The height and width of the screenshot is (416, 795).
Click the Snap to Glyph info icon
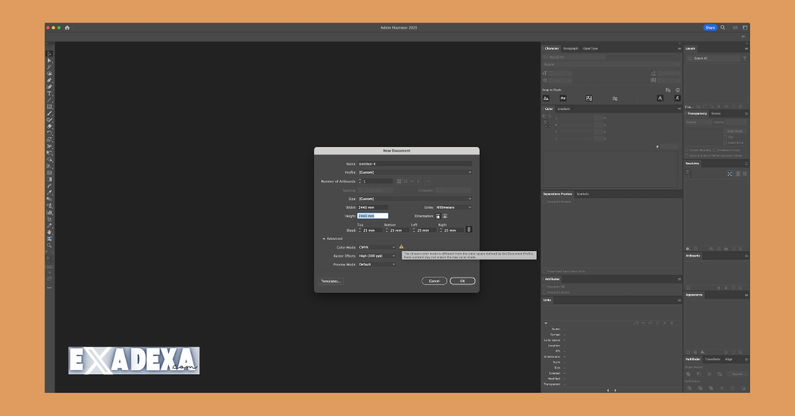click(678, 90)
